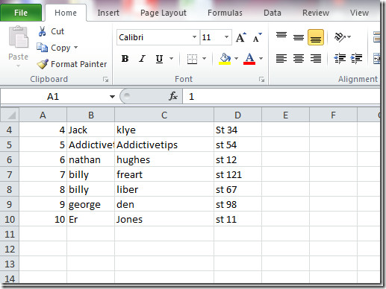386x289 pixels.
Task: Decrease font size with Shrink Font
Action: click(258, 37)
